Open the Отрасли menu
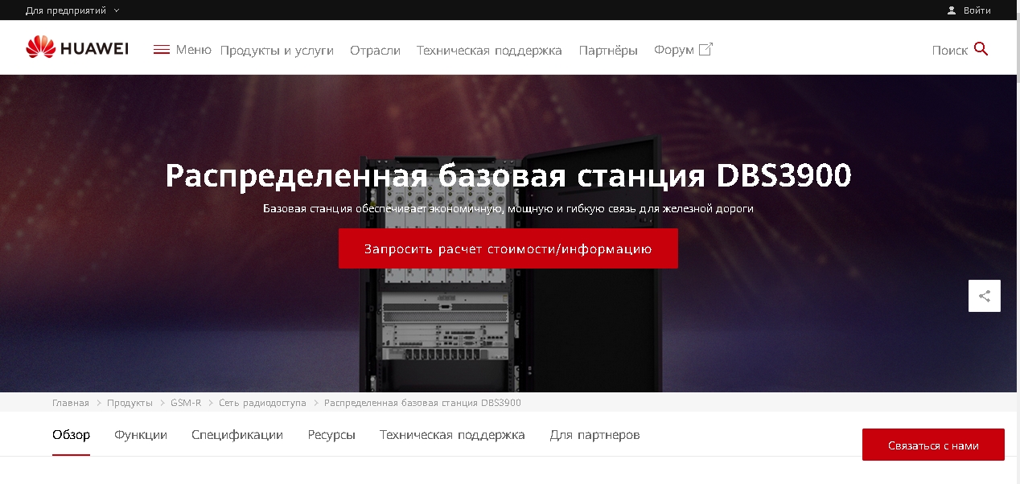 (375, 50)
